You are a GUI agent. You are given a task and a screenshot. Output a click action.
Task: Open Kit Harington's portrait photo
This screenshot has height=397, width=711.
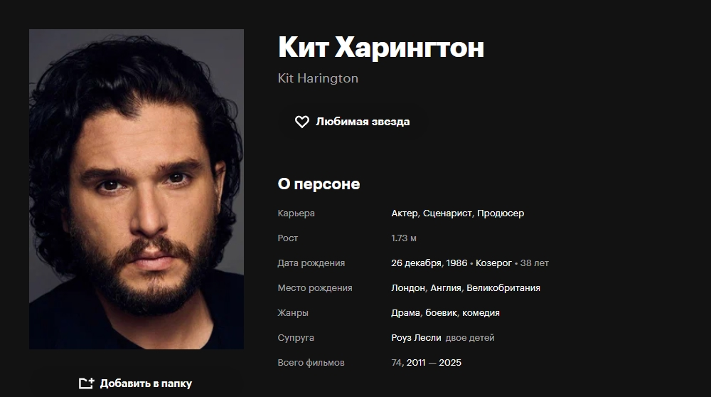tap(137, 189)
